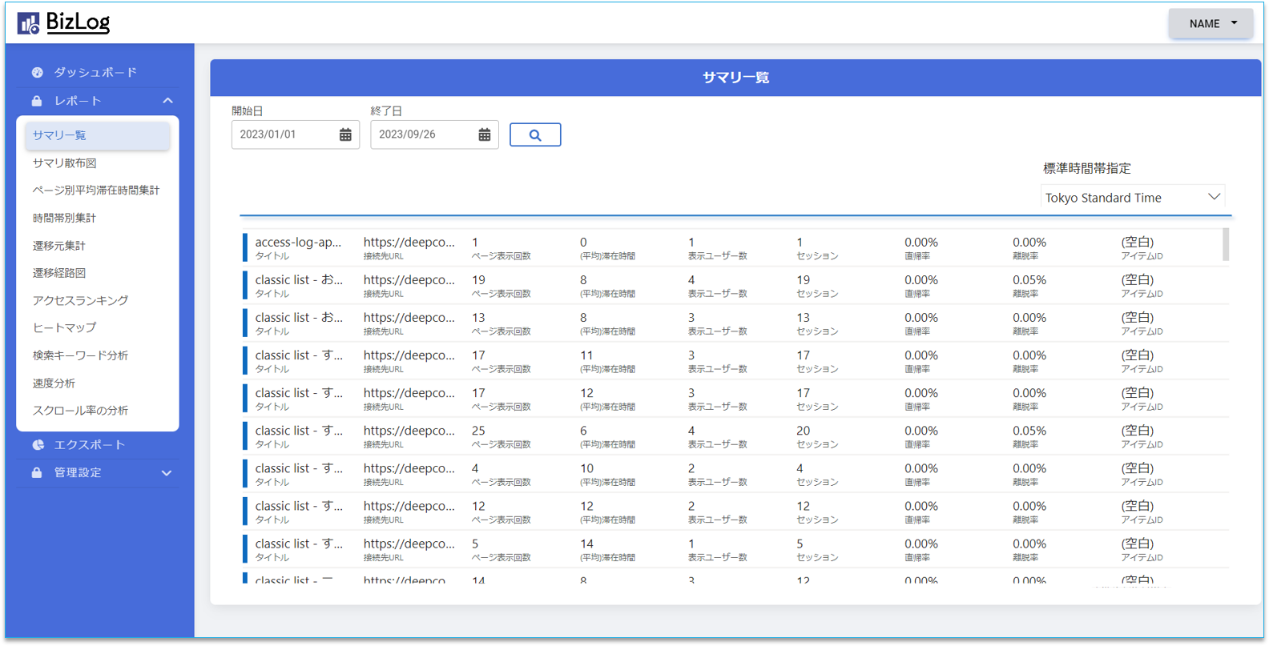Click the admin settings lock icon
The width and height of the screenshot is (1269, 646).
(x=37, y=473)
